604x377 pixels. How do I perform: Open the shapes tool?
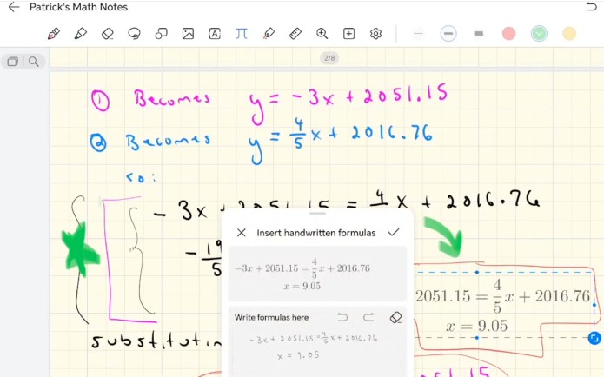tap(161, 34)
